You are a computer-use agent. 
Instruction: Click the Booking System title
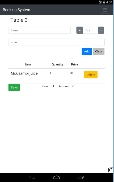coord(16,10)
